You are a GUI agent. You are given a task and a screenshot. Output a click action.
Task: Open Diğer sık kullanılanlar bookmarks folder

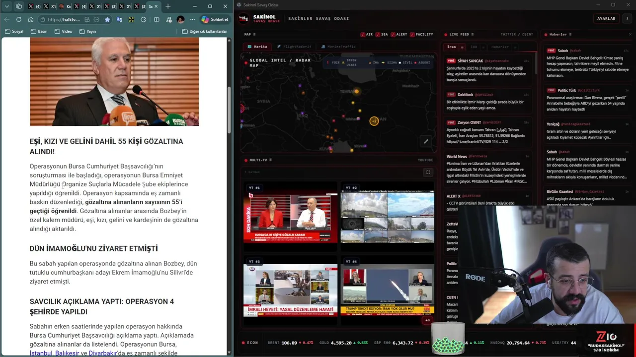click(x=204, y=31)
